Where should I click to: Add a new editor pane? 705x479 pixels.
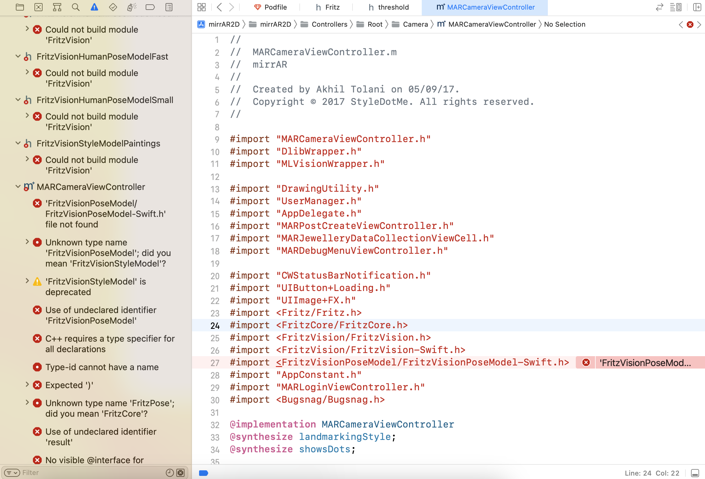tap(698, 7)
